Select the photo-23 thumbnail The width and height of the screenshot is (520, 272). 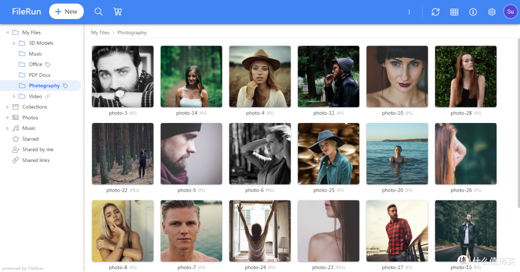pyautogui.click(x=329, y=231)
